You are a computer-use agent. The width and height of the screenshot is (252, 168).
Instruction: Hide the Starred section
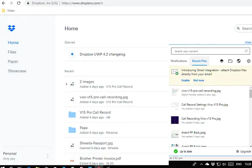point(248,42)
